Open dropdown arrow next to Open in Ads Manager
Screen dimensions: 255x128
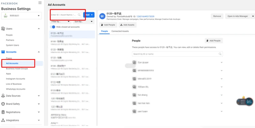tap(253, 16)
